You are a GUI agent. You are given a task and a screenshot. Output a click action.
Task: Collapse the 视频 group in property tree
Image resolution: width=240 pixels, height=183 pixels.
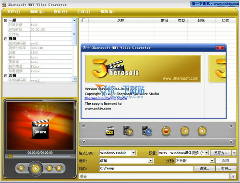(x=6, y=39)
